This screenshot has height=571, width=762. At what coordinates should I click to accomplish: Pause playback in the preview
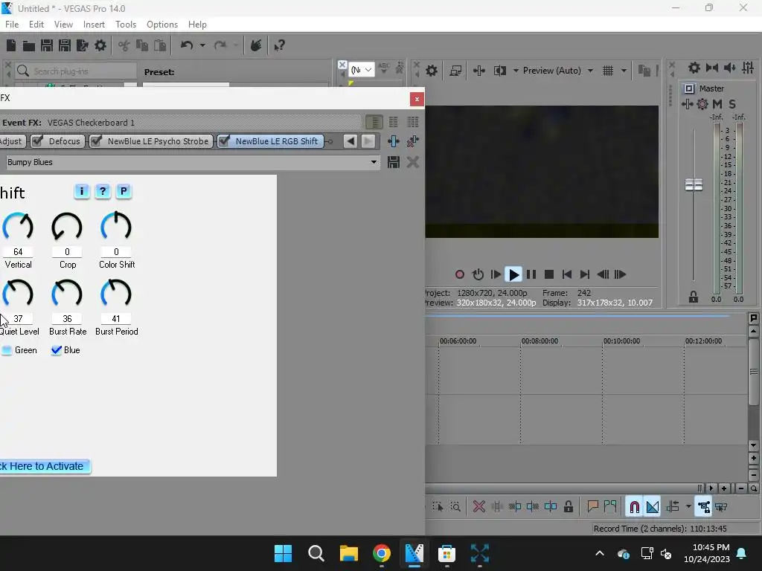531,274
